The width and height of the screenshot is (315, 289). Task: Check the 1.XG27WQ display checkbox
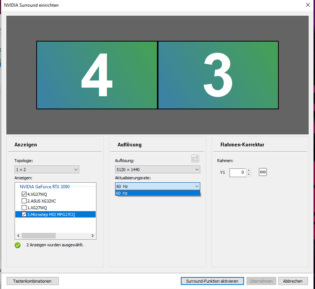[x=24, y=208]
